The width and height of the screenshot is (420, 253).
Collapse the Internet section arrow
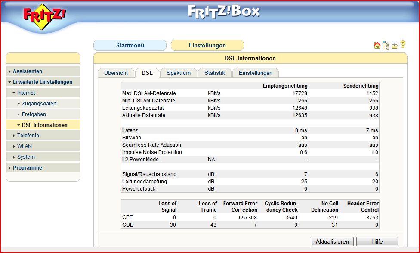pos(14,93)
